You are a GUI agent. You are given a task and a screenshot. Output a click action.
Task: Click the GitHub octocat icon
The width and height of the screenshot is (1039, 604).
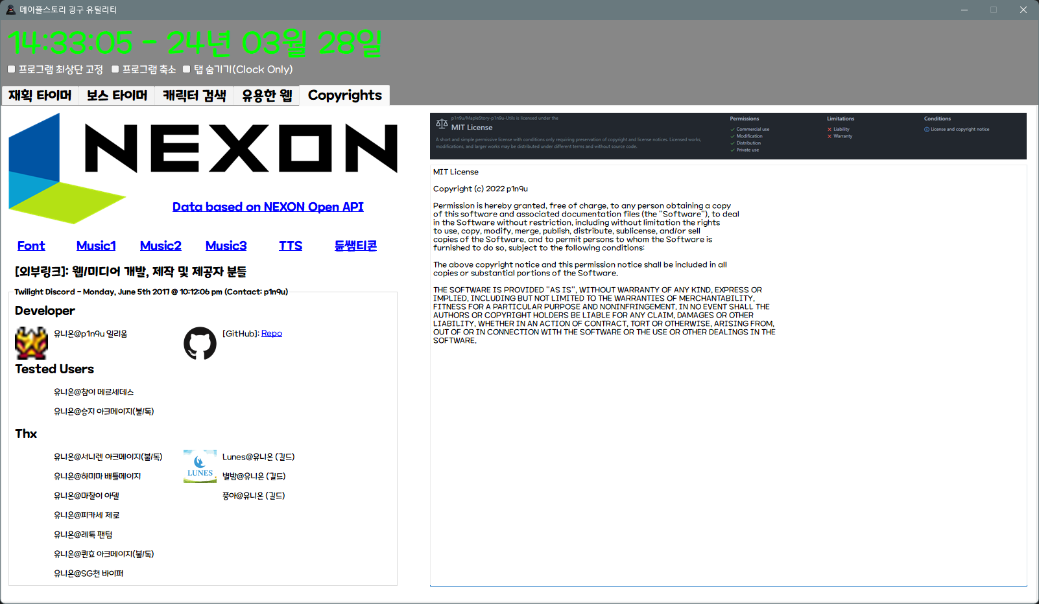point(200,343)
